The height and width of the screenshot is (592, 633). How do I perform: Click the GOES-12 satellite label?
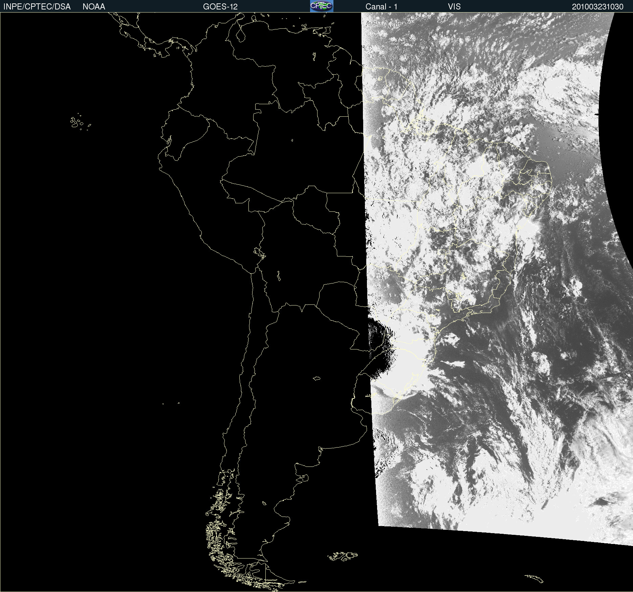tap(220, 7)
